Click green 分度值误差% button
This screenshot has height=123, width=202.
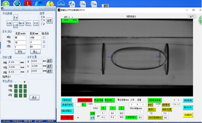(x=131, y=117)
